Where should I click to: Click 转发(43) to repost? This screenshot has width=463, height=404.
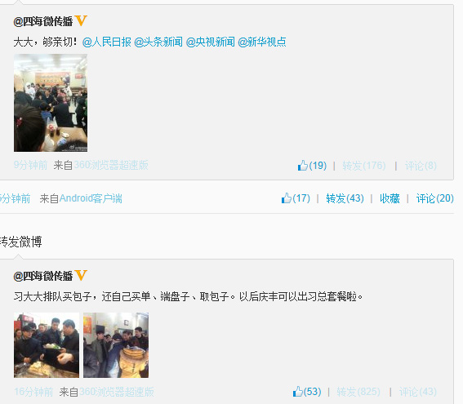pyautogui.click(x=345, y=198)
